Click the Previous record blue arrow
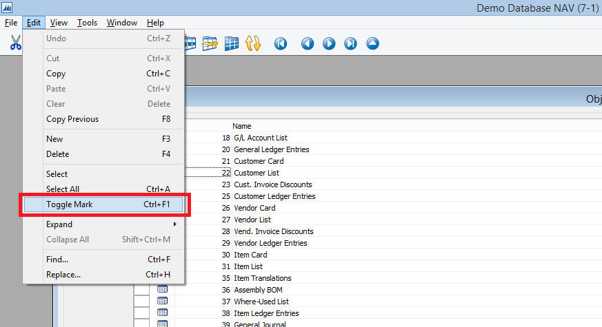This screenshot has height=327, width=602. pyautogui.click(x=308, y=44)
